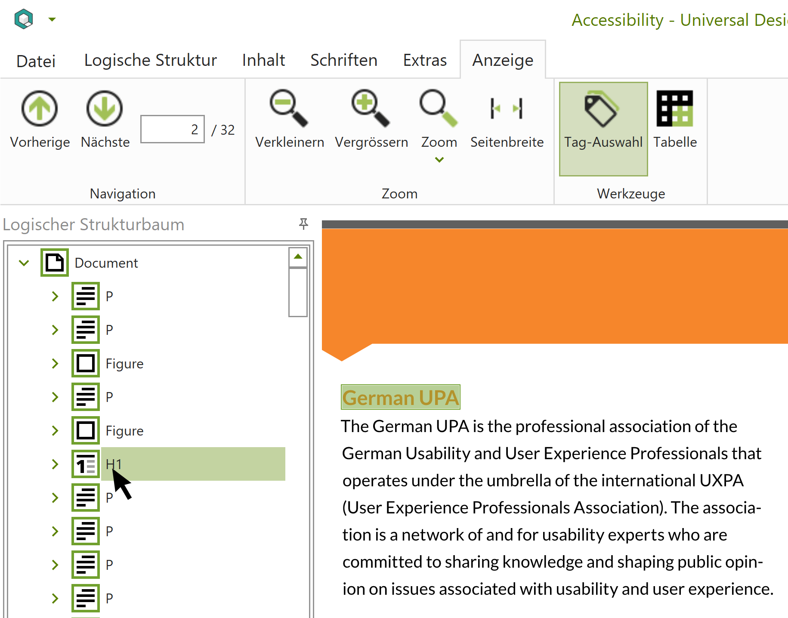Screen dimensions: 788x618
Task: Select the Figure label directly above H1
Action: pyautogui.click(x=124, y=431)
